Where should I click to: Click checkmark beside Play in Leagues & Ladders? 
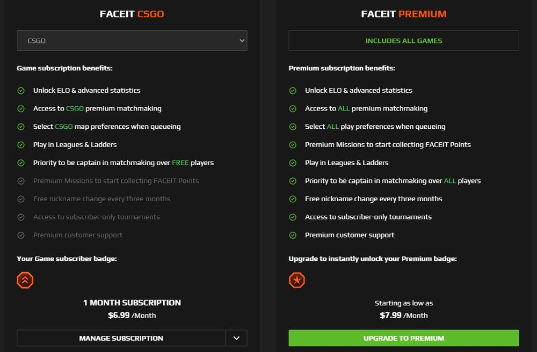pos(21,145)
